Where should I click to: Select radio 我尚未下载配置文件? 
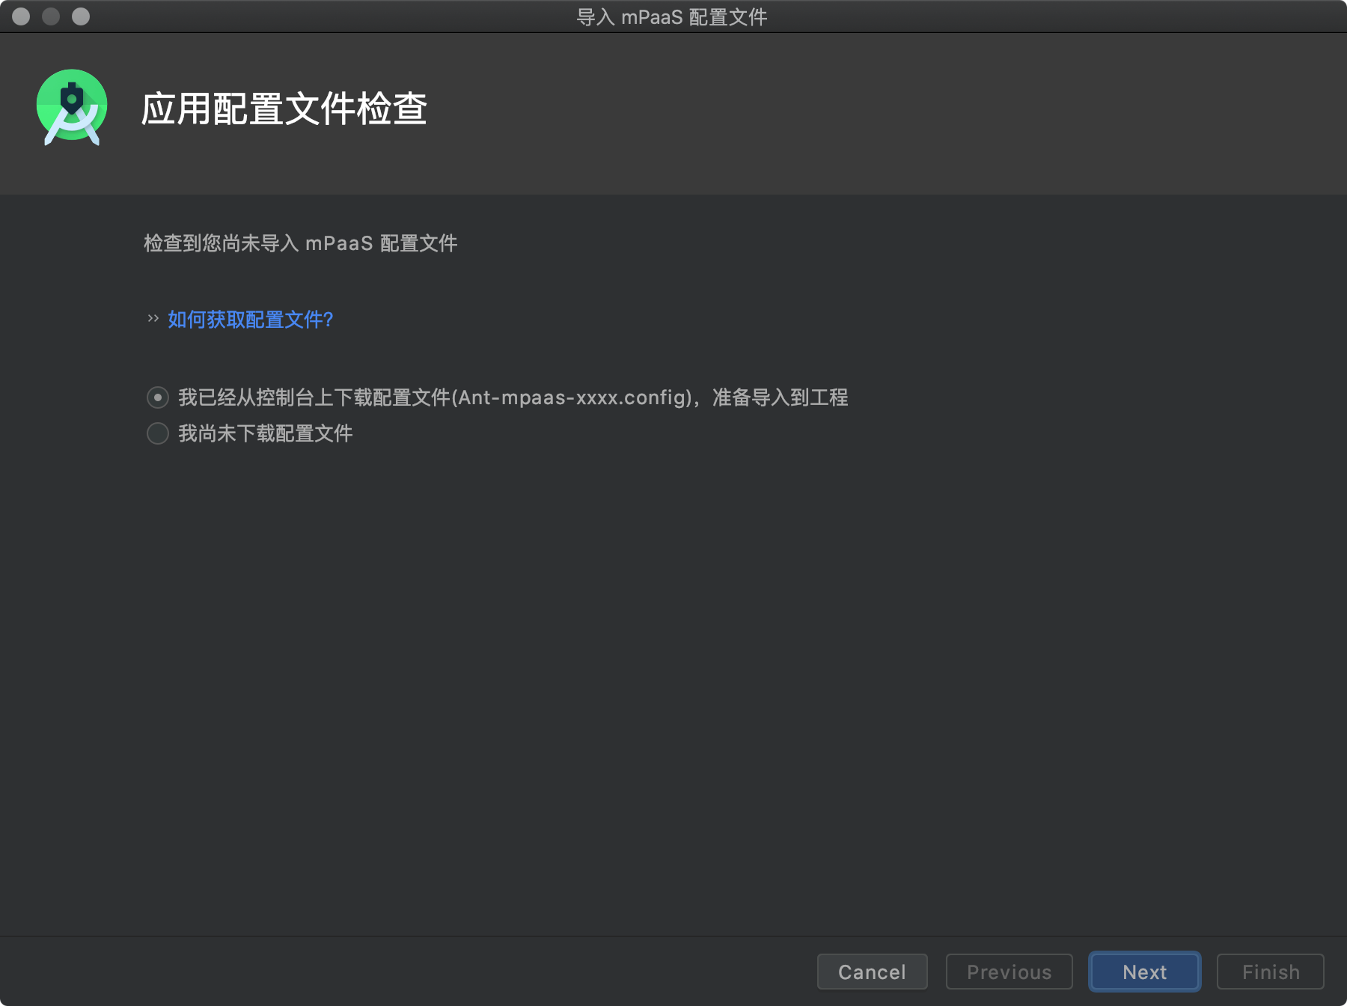pos(158,433)
